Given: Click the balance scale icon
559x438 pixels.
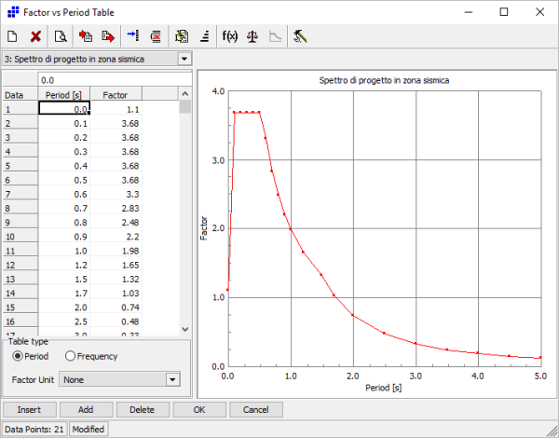Looking at the screenshot, I should pos(252,37).
